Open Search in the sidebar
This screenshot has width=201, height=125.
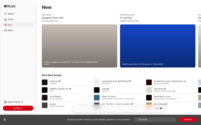point(18,14)
